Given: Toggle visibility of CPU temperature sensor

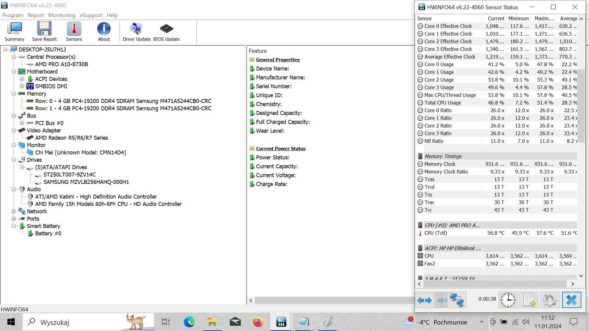Looking at the screenshot, I should (420, 233).
